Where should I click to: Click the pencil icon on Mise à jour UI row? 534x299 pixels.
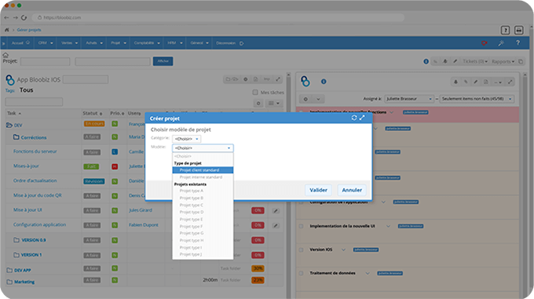(276, 211)
